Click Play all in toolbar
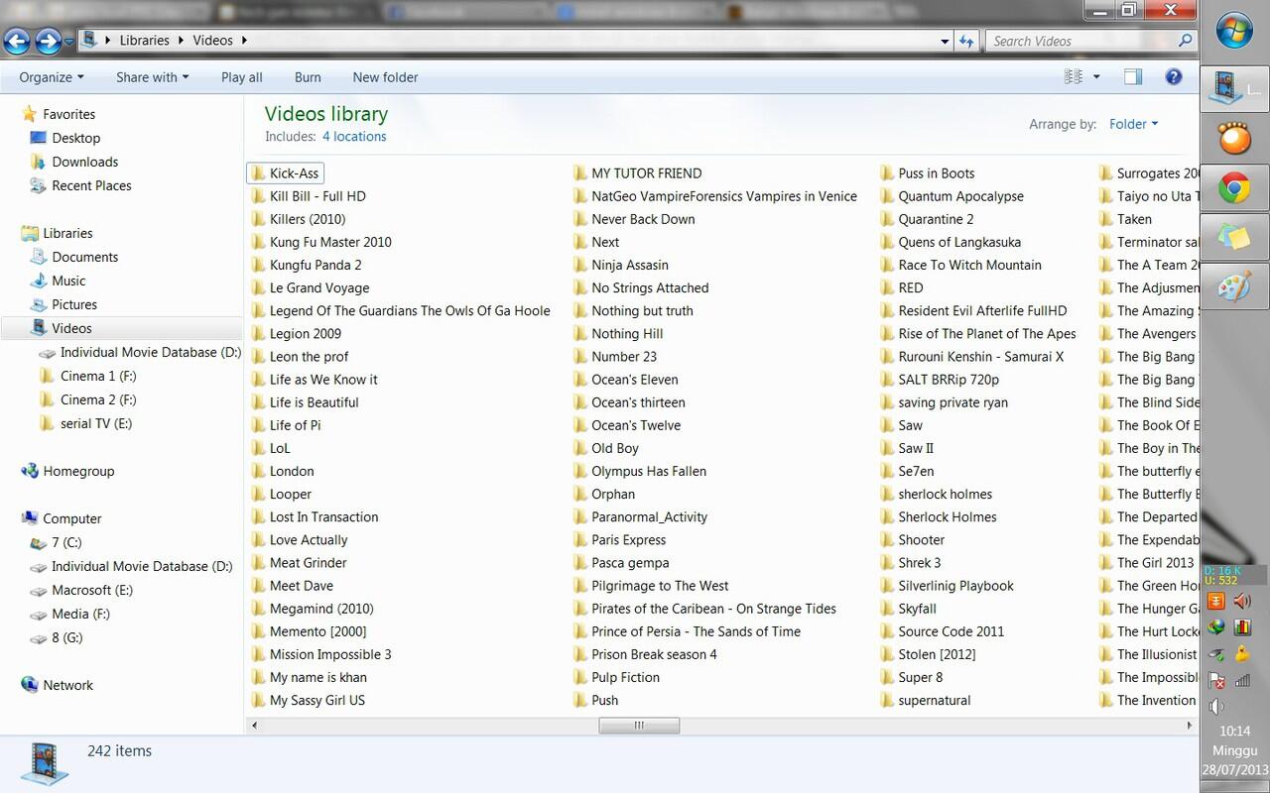 242,77
